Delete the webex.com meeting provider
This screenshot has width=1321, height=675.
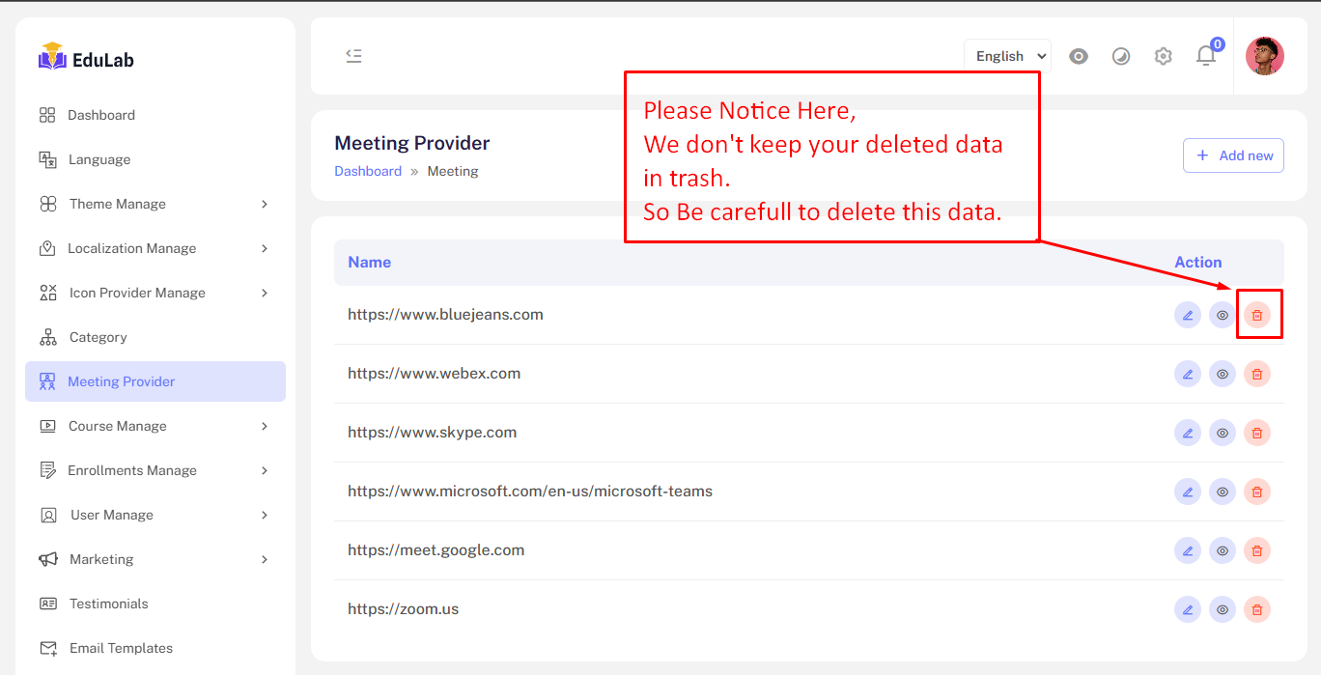[1256, 374]
